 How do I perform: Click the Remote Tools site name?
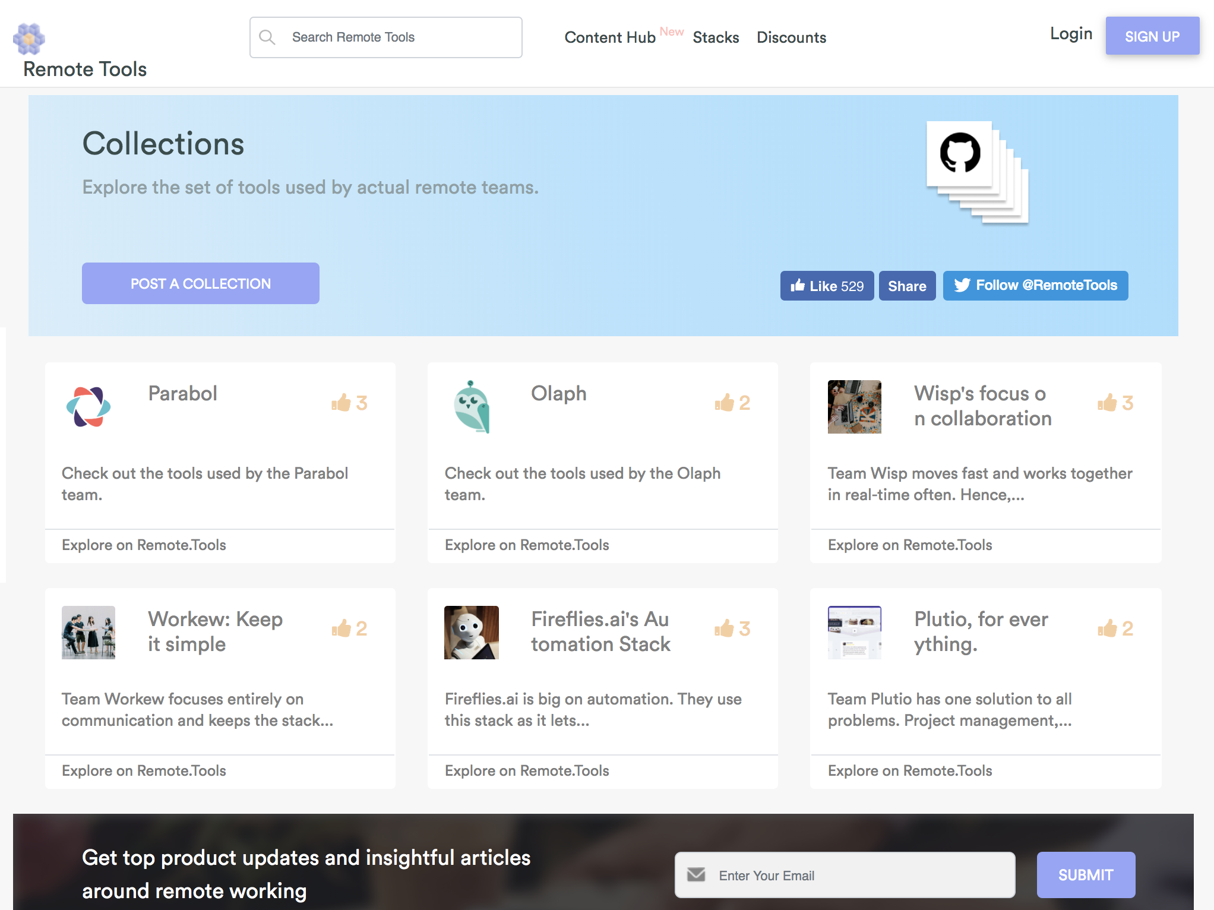tap(85, 69)
